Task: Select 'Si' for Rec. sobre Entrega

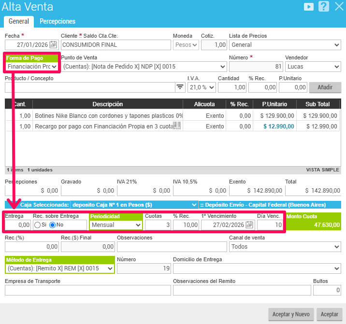Action: [x=37, y=225]
